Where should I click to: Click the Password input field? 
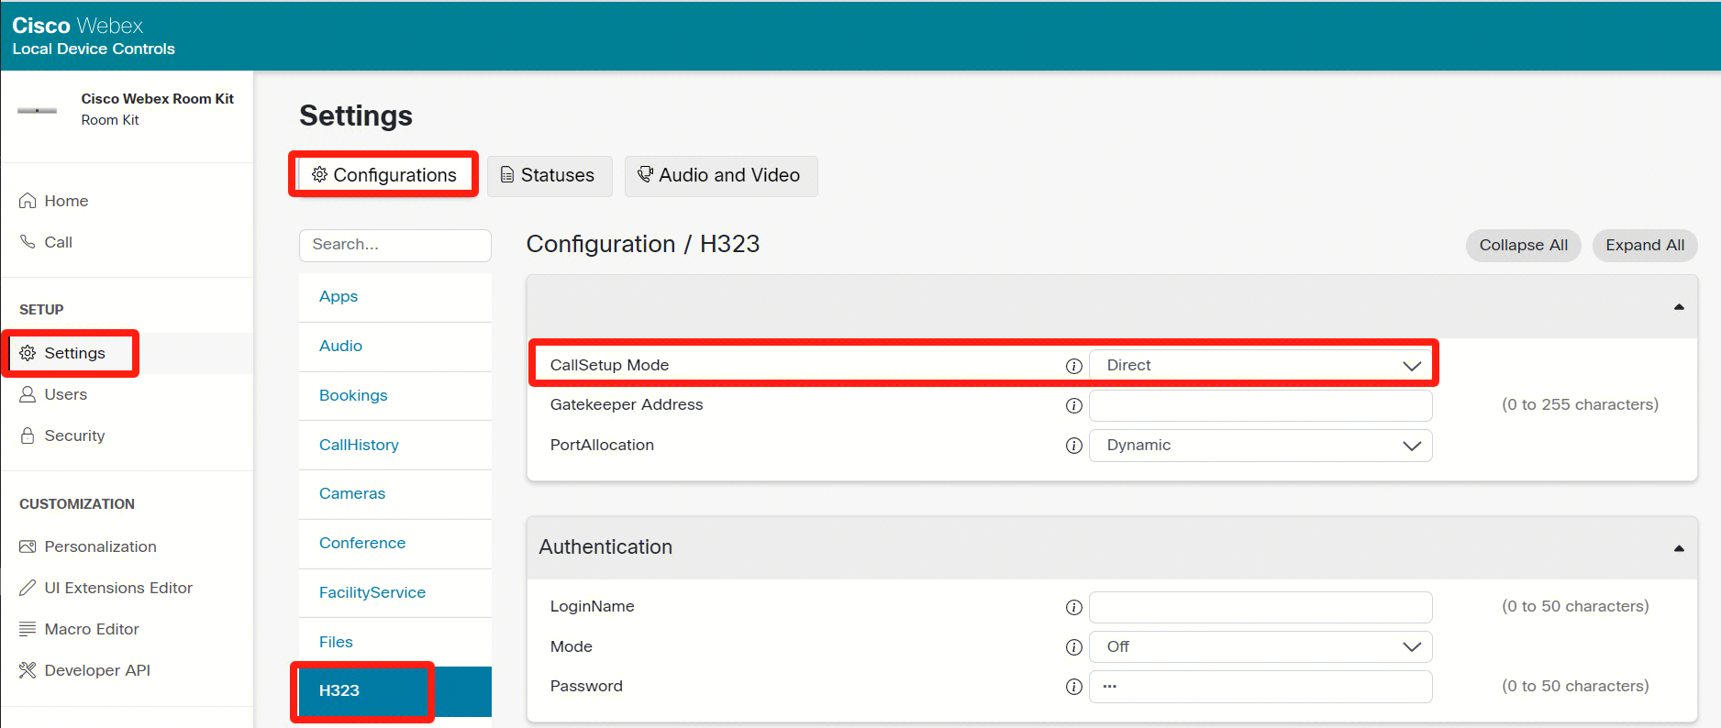[1260, 687]
